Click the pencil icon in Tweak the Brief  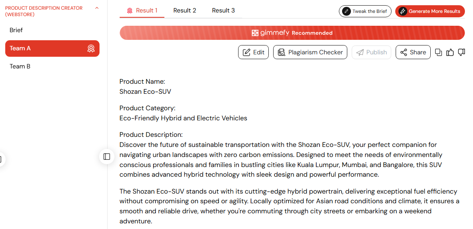tap(346, 11)
